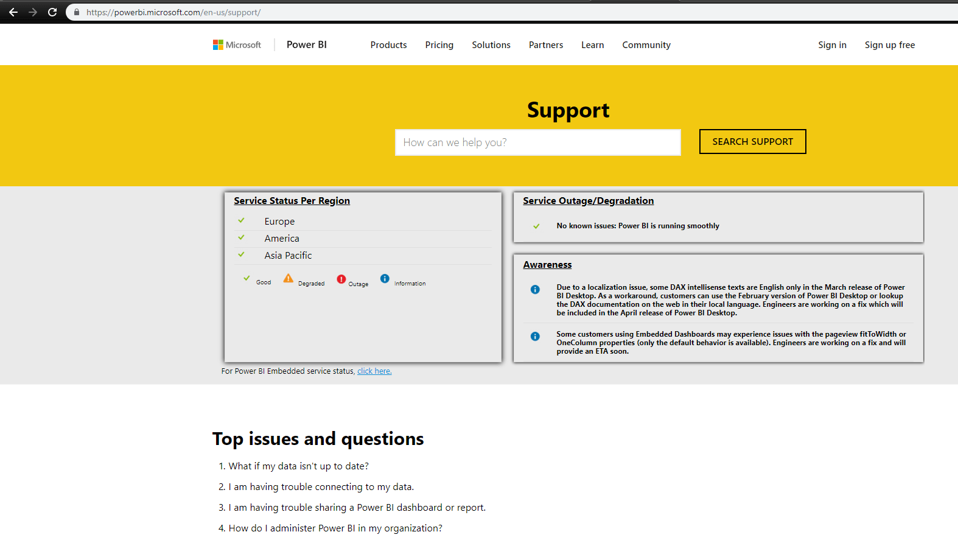Click the Service Status Per Region heading
Screen dimensions: 958x543
(292, 201)
